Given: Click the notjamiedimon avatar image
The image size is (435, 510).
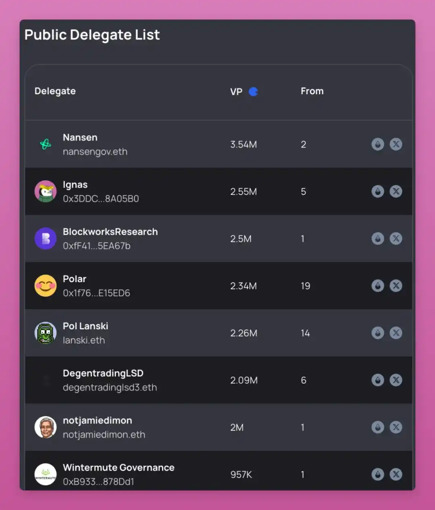Looking at the screenshot, I should [x=46, y=427].
